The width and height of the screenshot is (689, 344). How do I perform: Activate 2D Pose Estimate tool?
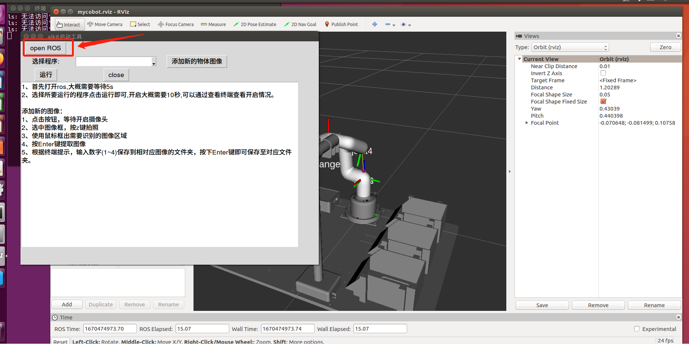(255, 25)
